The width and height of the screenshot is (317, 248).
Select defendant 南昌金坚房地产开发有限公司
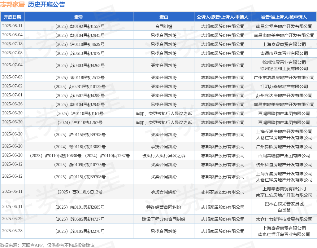pyautogui.click(x=284, y=26)
